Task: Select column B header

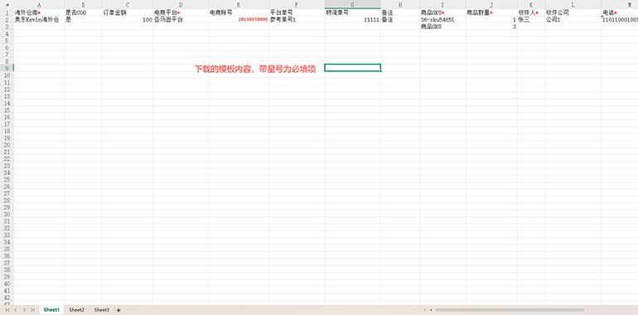Action: 84,5
